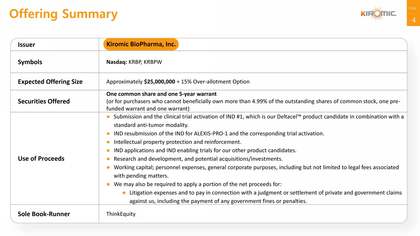The width and height of the screenshot is (420, 236).
Task: Select the Offering Summary title
Action: [x=63, y=14]
